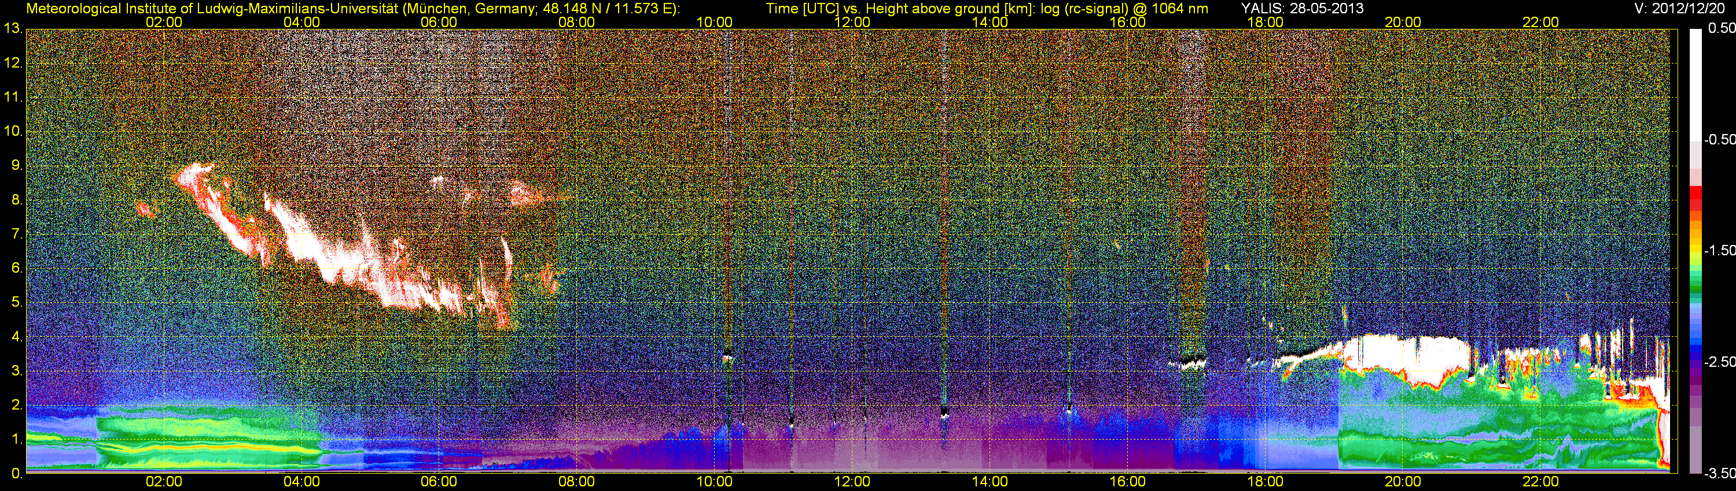Screen dimensions: 1736x491
Task: Click the top axis time label 16:00
Action: click(x=1127, y=22)
